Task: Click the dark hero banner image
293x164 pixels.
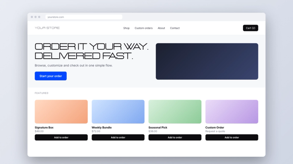Action: point(207,62)
